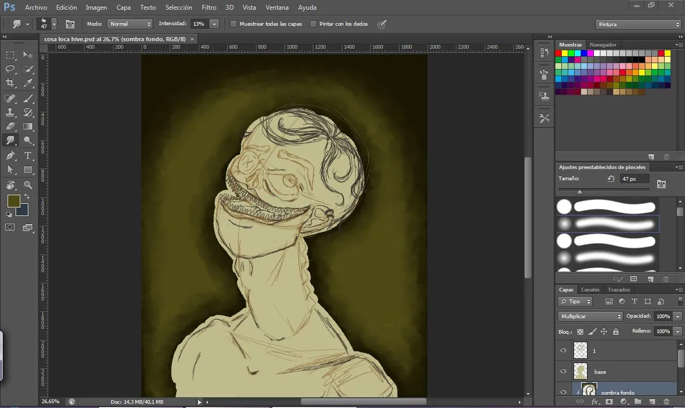Enable Muestrear todas las capas checkbox
Viewport: 685px width, 408px height.
(234, 24)
